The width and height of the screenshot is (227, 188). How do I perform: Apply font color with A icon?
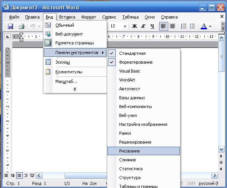[204, 26]
